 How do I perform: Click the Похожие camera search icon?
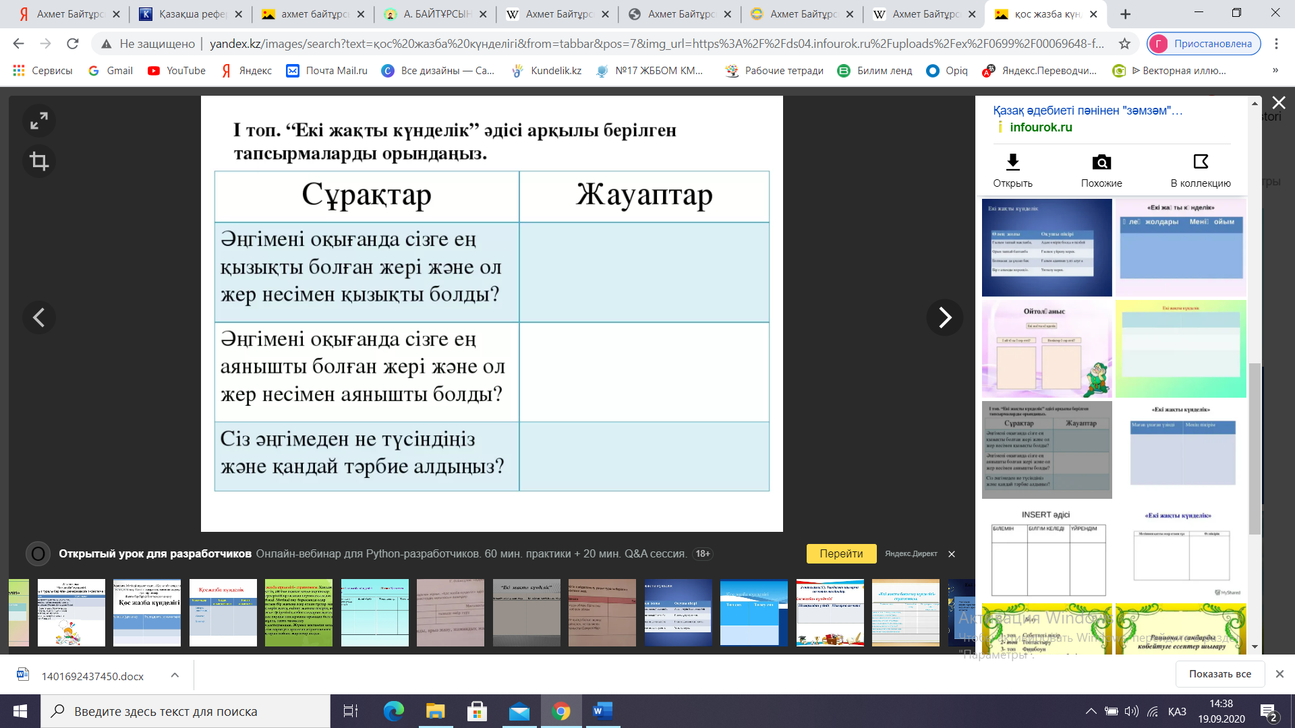1101,162
